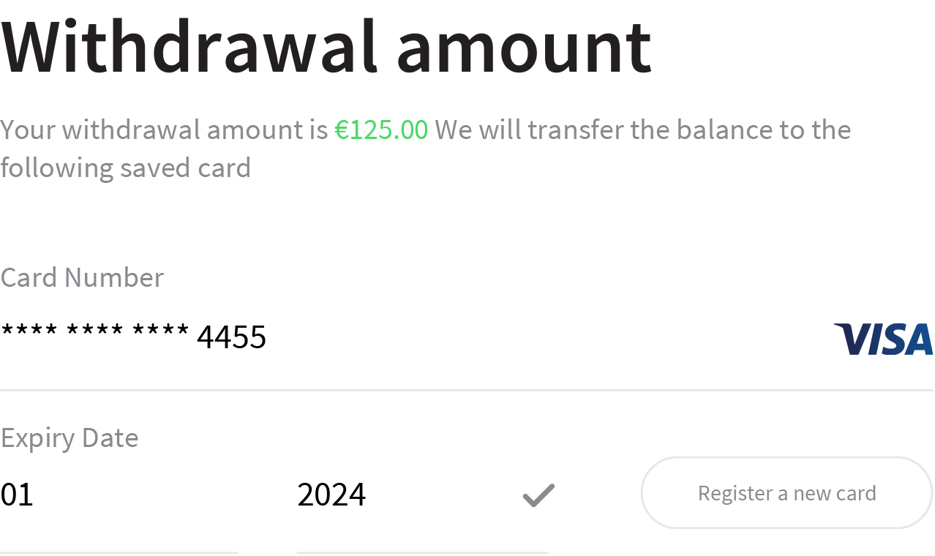Click the underline beneath the year field
935x556 pixels.
coord(422,552)
